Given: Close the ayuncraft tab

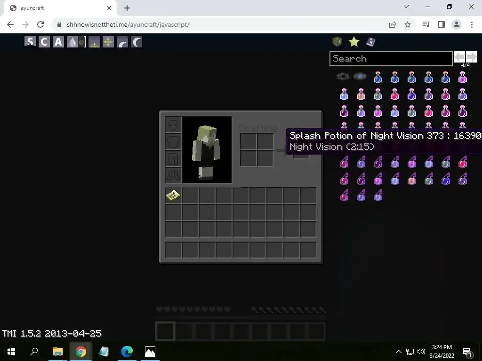Looking at the screenshot, I should tap(109, 8).
